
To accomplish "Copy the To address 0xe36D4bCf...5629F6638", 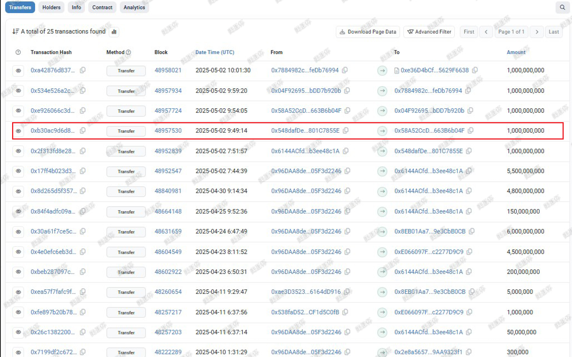I will pyautogui.click(x=475, y=70).
